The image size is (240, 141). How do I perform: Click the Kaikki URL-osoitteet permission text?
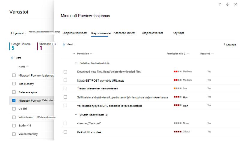[89, 132]
